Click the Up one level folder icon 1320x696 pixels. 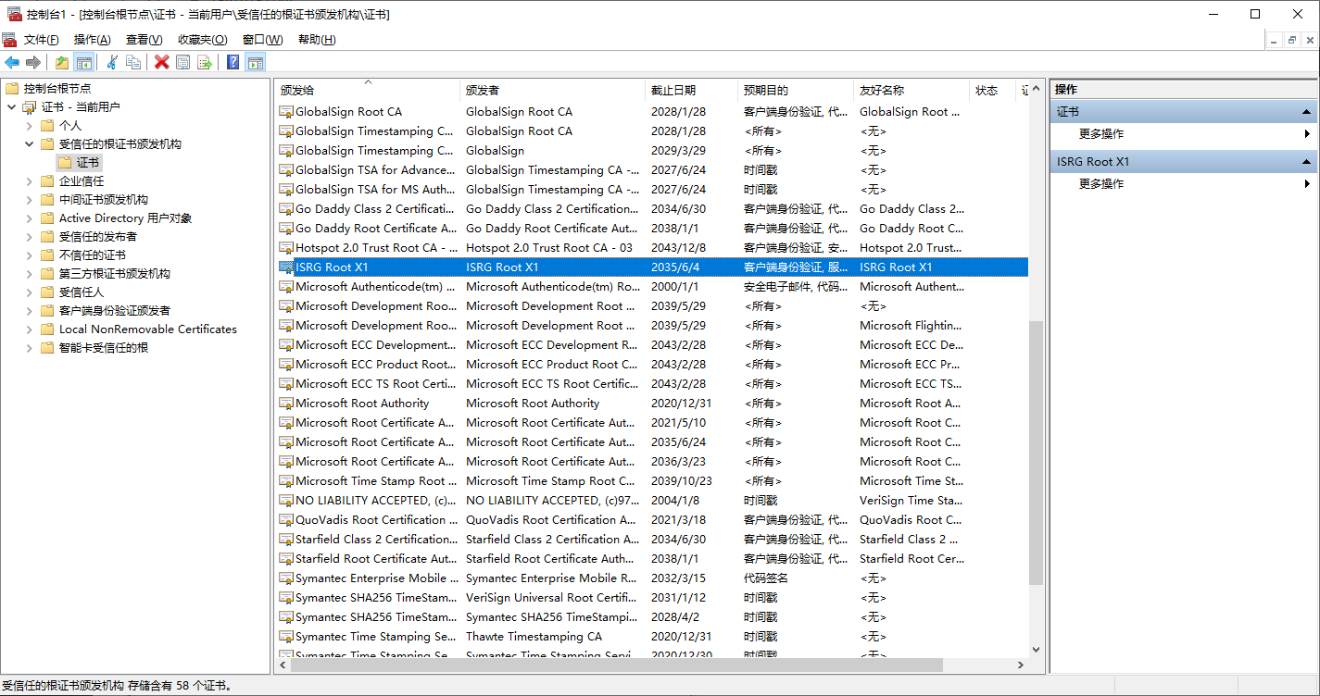62,62
